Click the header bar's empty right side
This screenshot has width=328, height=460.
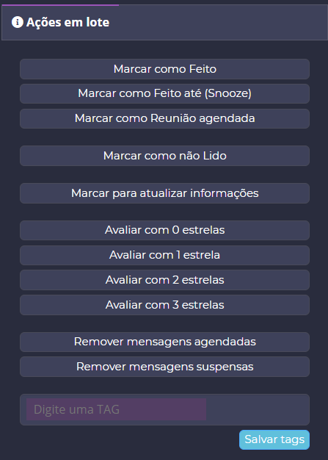[x=219, y=22]
